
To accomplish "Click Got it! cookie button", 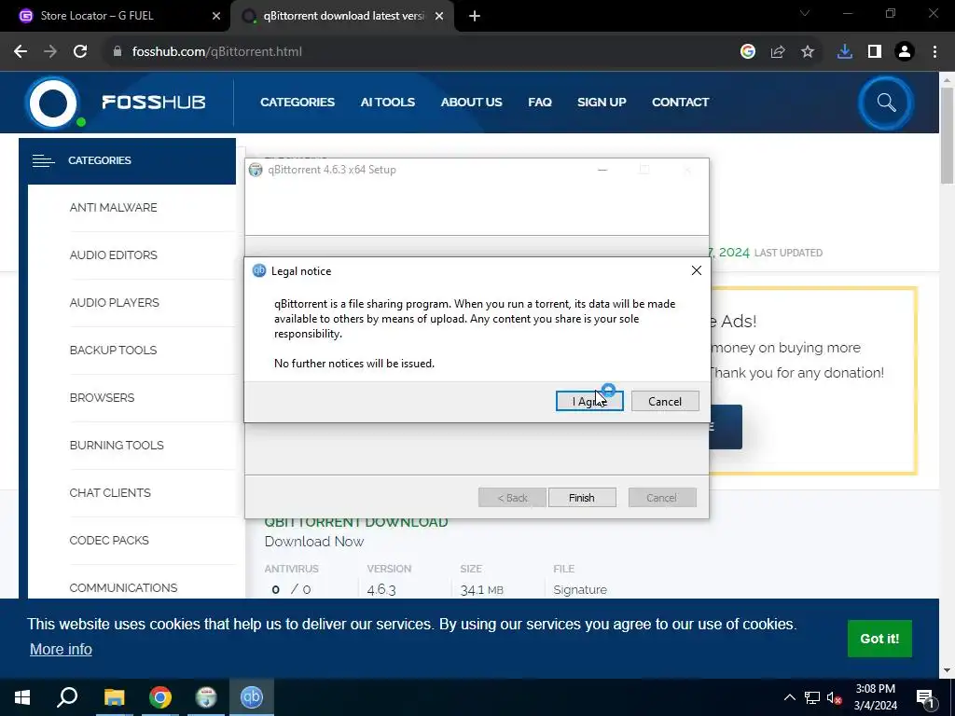I will [x=879, y=639].
